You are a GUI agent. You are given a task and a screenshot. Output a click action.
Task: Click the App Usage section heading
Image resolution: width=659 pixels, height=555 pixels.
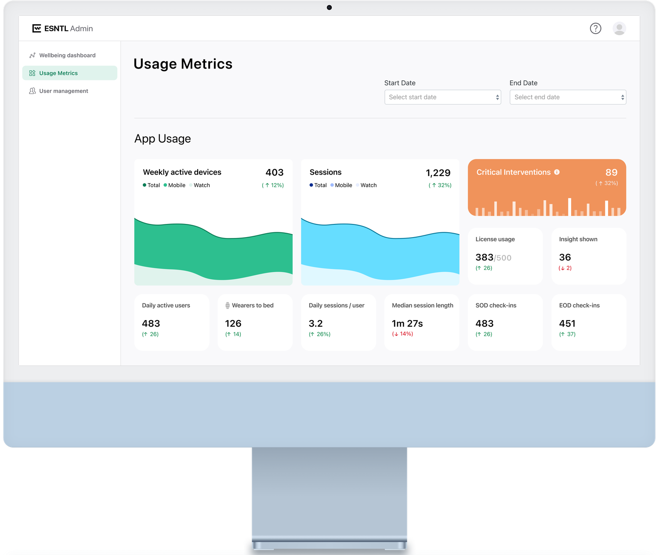tap(163, 139)
